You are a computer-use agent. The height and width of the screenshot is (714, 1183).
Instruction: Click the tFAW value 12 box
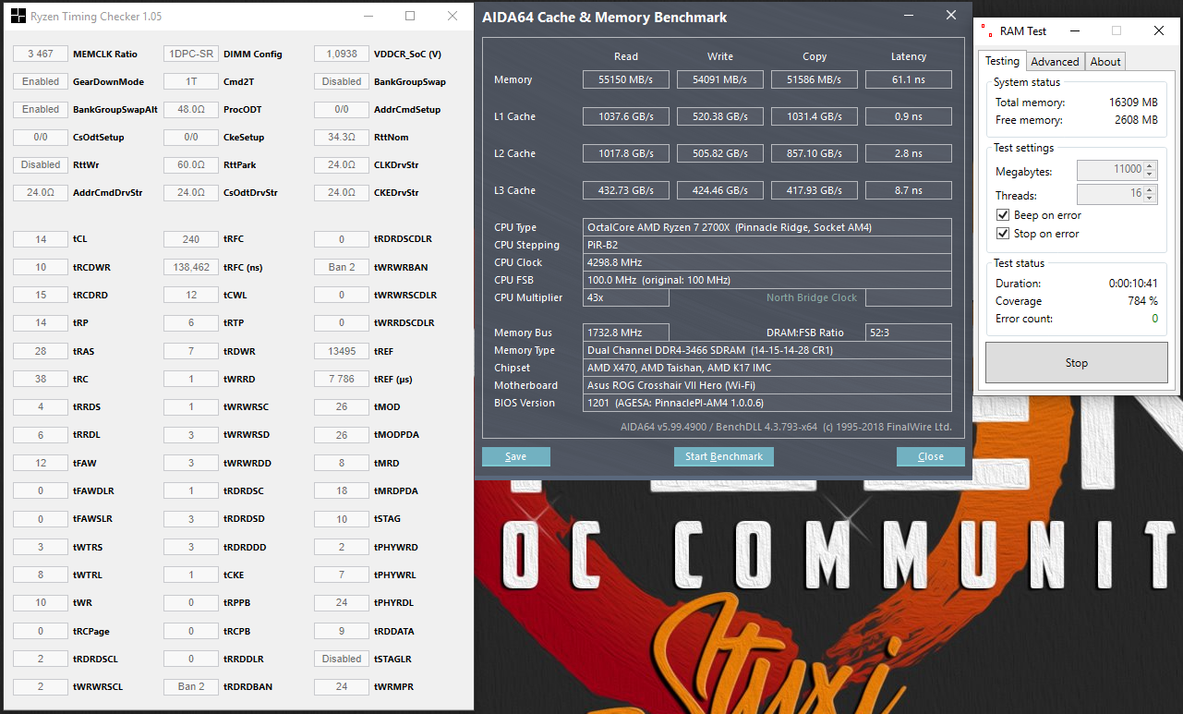(x=41, y=463)
